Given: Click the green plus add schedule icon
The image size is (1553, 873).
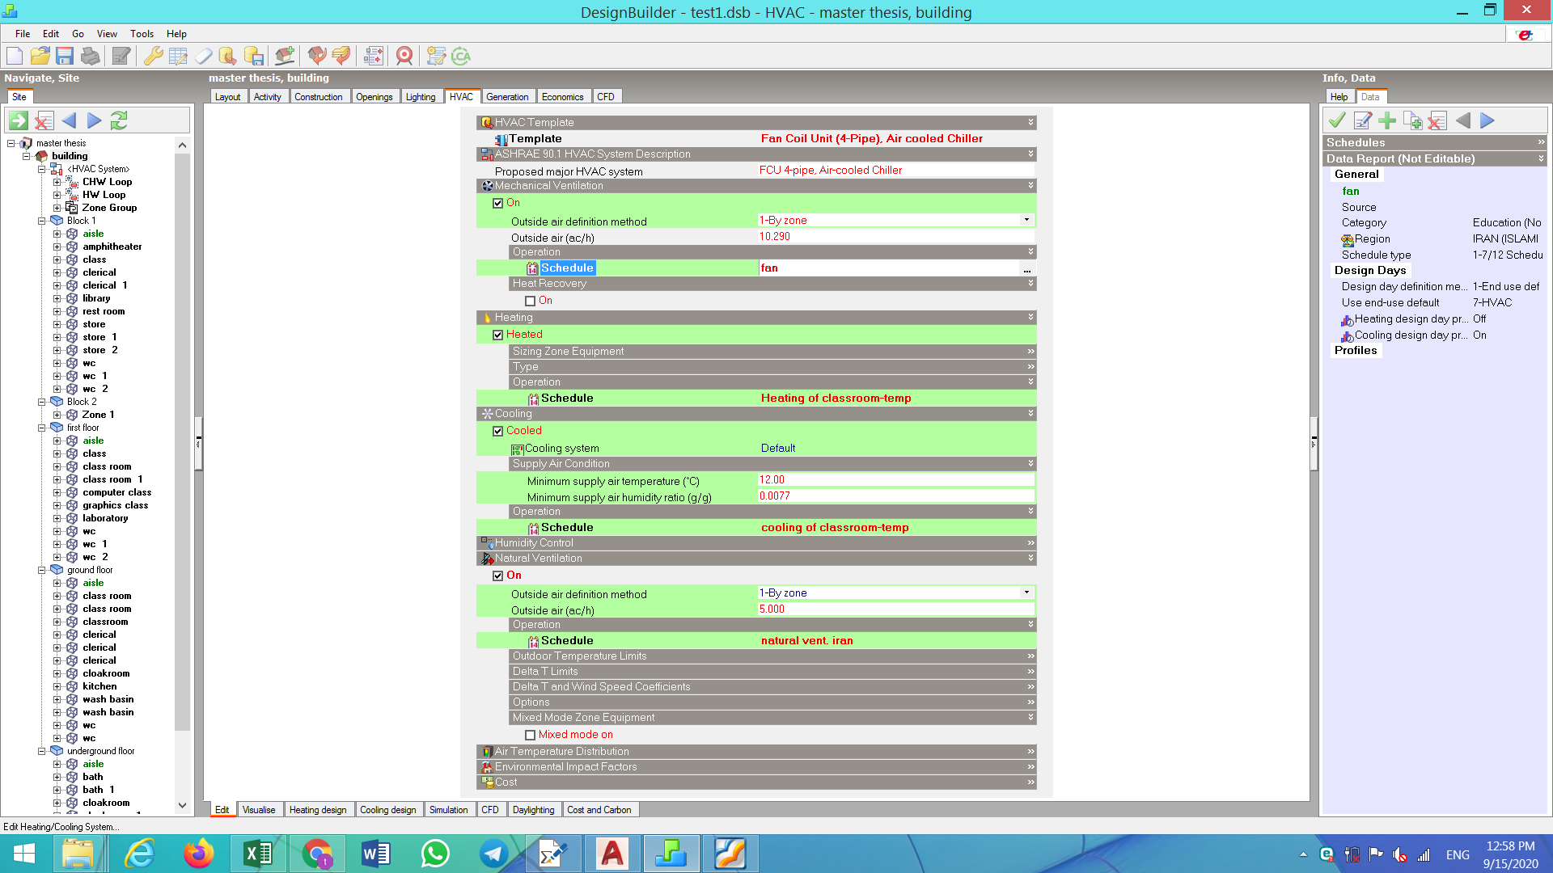Looking at the screenshot, I should pos(1387,120).
